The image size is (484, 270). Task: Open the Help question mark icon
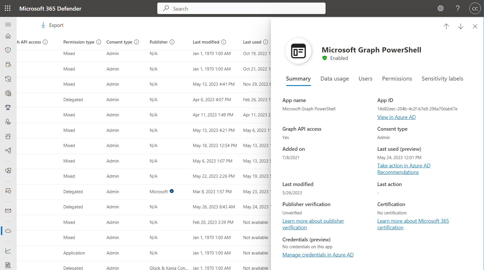coord(458,8)
